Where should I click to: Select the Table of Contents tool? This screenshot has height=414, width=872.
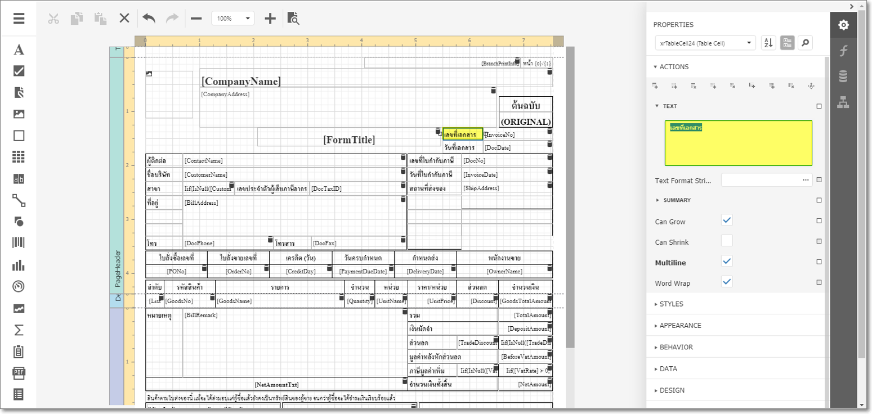point(19,394)
